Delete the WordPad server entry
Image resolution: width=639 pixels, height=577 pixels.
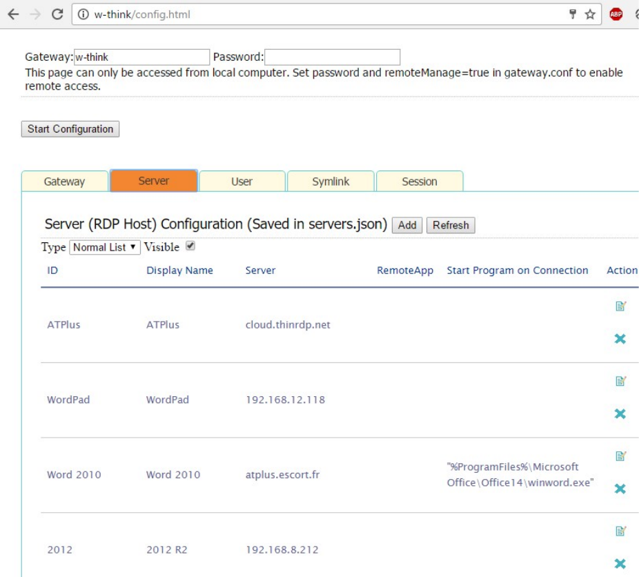pyautogui.click(x=620, y=414)
